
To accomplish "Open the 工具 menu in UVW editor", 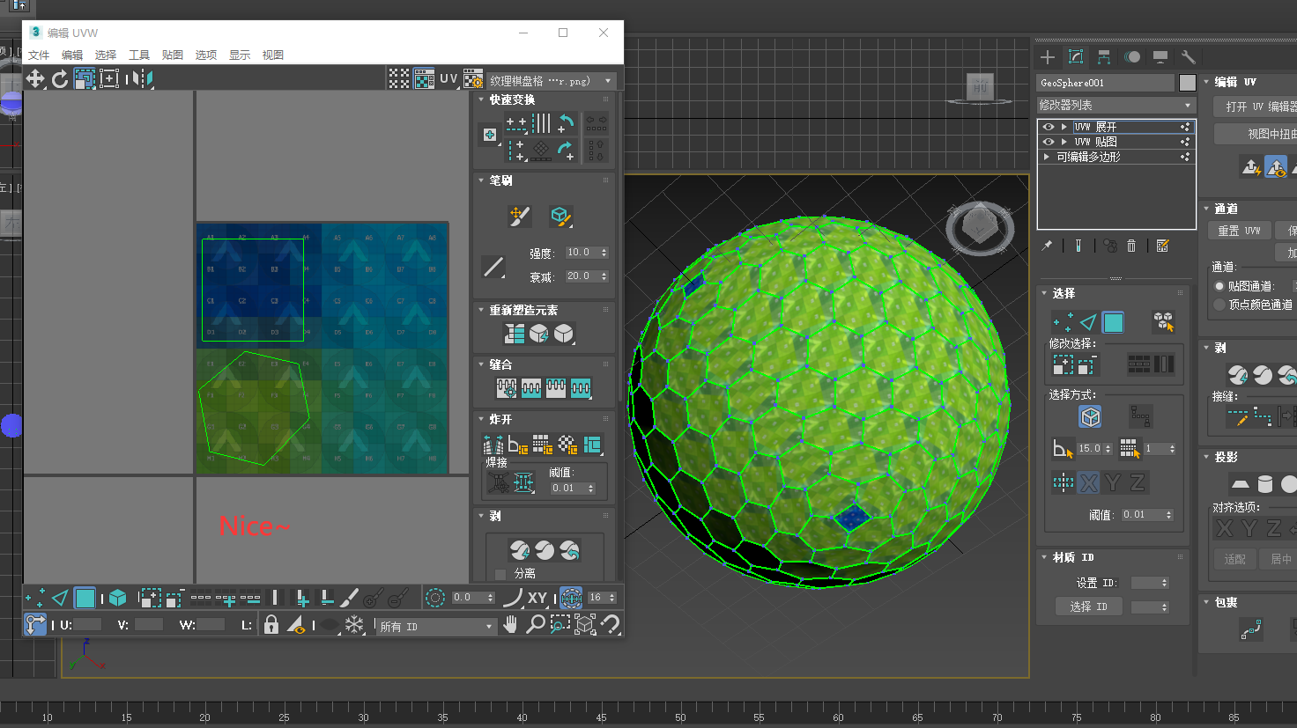I will coord(139,55).
